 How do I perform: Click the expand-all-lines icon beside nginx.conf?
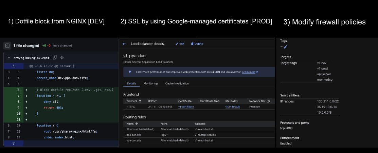pyautogui.click(x=62, y=58)
